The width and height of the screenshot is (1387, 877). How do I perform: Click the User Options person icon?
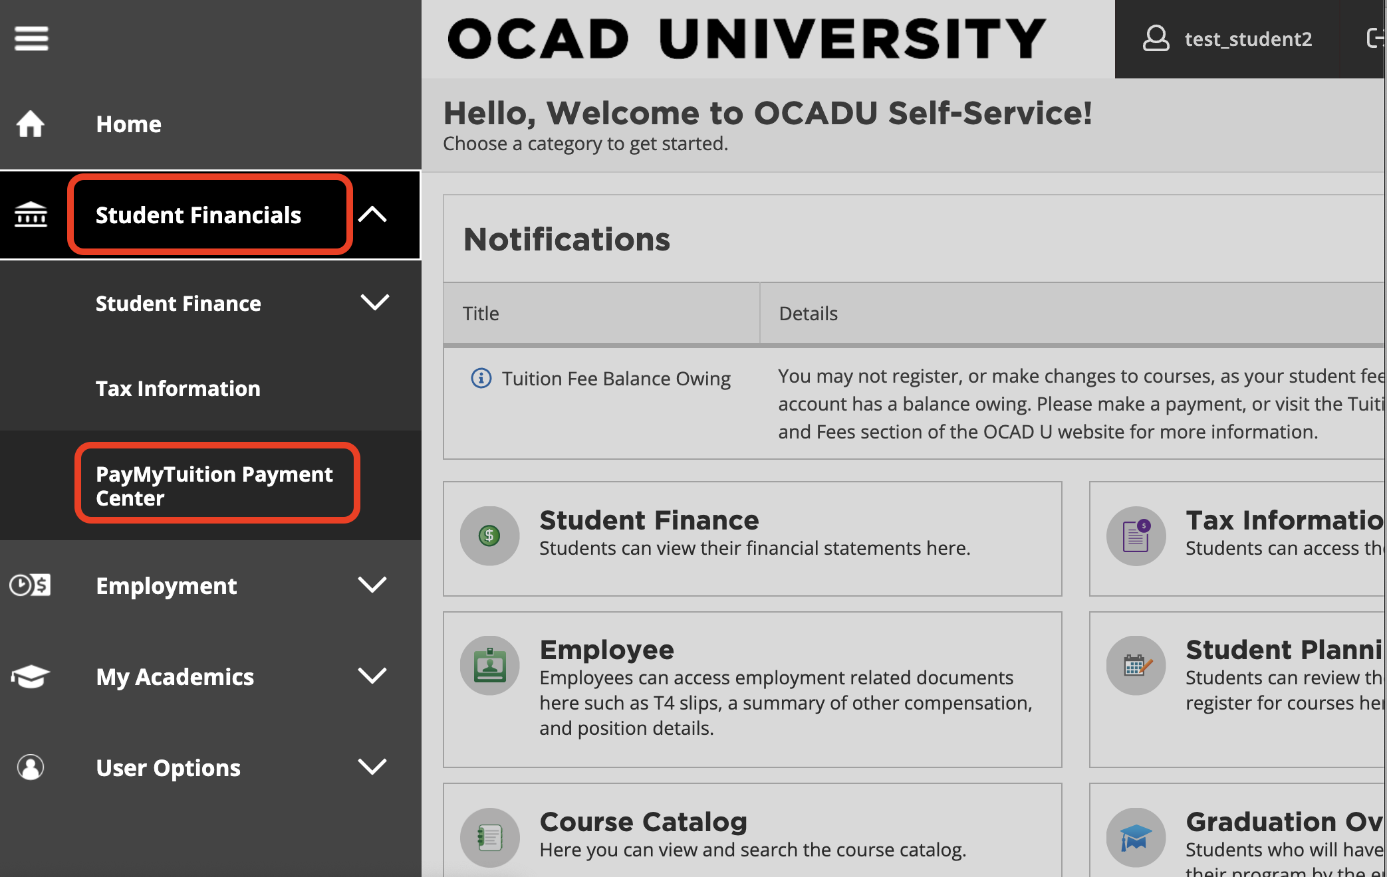[x=31, y=767]
